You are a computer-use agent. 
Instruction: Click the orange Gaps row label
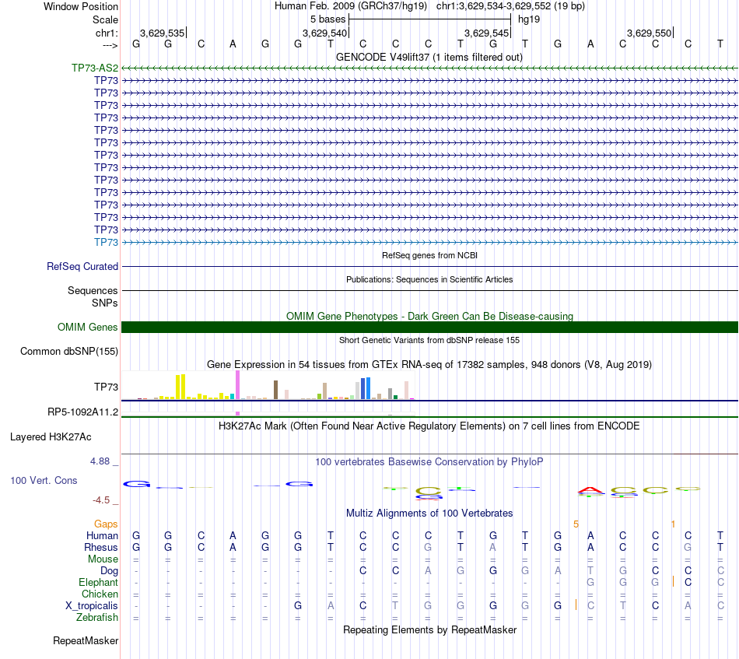106,524
